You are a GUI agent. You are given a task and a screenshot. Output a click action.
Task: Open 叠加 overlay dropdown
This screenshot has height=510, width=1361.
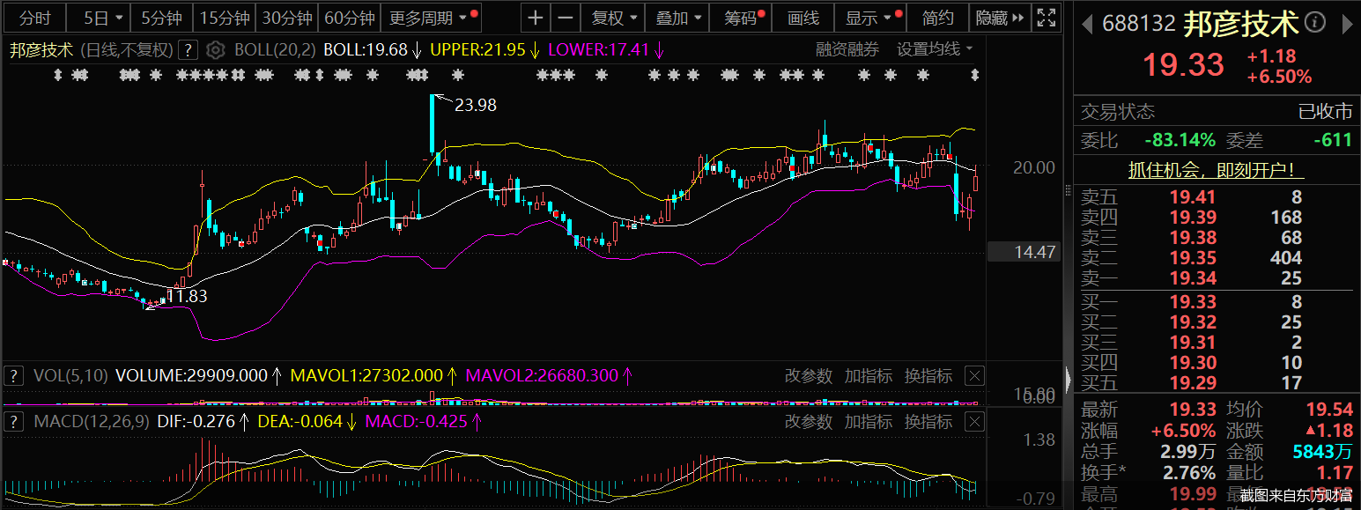(x=677, y=18)
